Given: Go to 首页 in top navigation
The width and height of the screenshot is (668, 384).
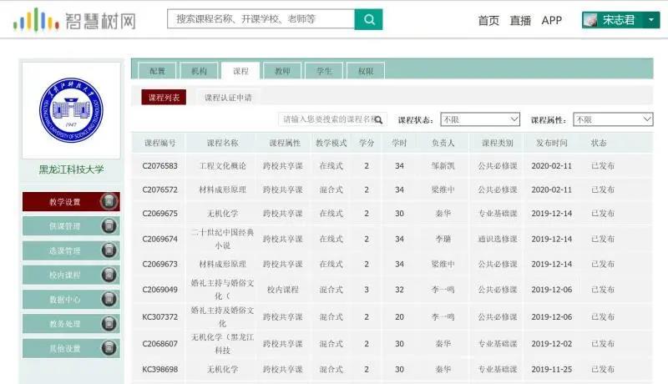Looking at the screenshot, I should coord(488,20).
